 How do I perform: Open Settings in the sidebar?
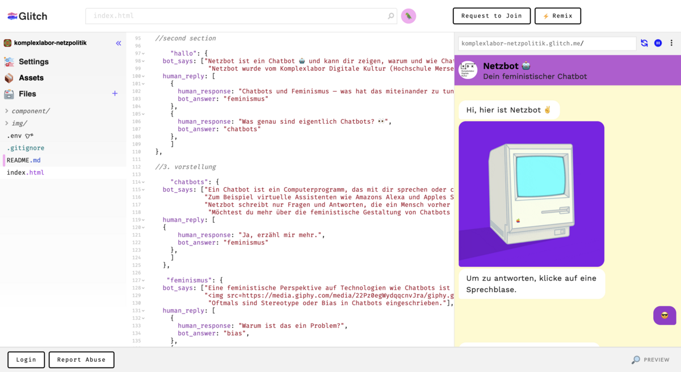click(33, 62)
